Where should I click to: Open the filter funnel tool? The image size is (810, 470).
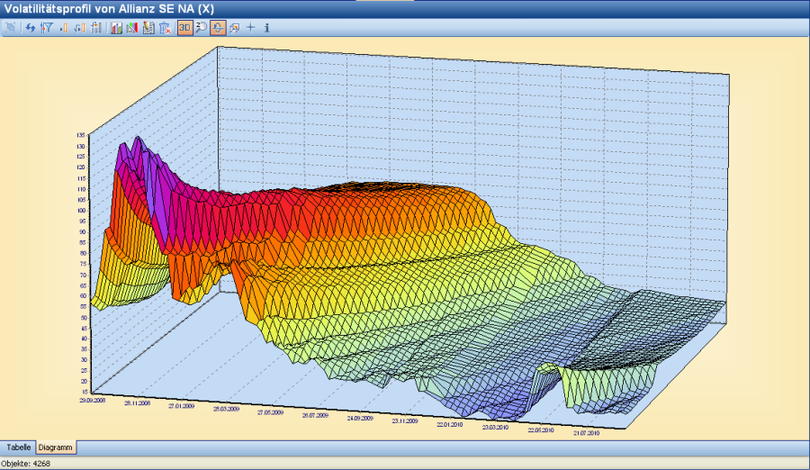[46, 28]
